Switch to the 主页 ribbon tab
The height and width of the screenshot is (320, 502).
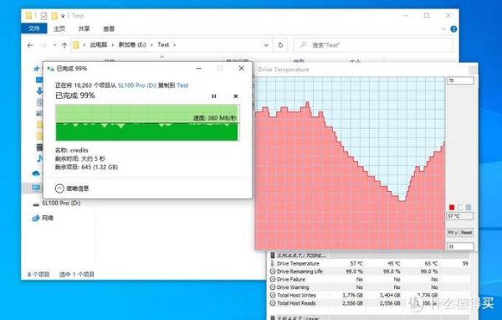(59, 28)
